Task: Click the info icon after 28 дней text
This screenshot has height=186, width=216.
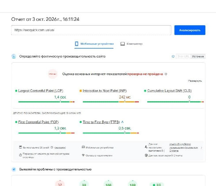Action: [x=52, y=148]
